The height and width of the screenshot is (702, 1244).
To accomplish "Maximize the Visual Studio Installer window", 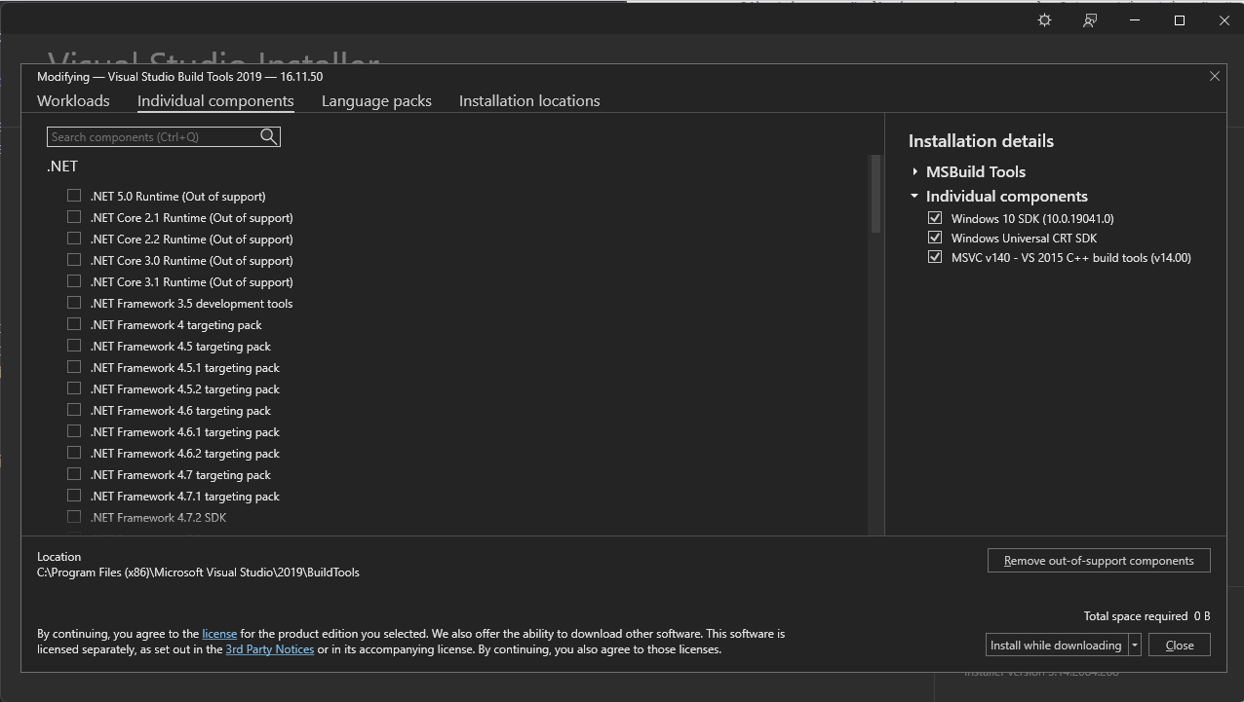I will [x=1180, y=20].
